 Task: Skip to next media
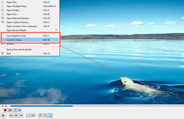(x=21, y=116)
